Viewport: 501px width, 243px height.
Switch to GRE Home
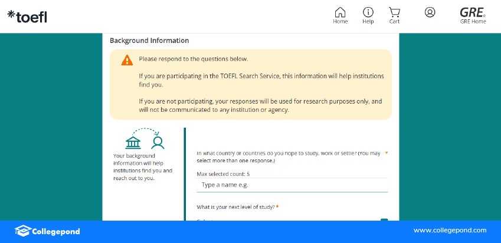point(473,16)
